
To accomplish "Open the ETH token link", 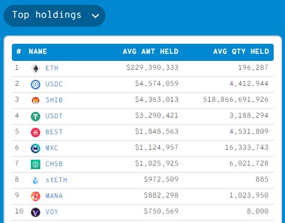I will pos(52,68).
